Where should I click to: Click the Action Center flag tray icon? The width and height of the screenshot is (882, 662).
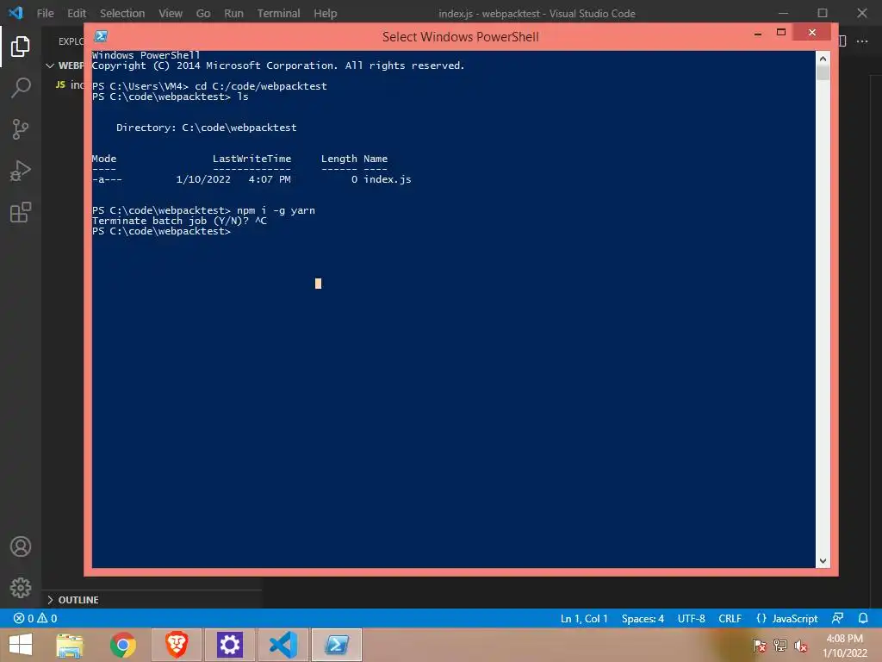[x=760, y=646]
